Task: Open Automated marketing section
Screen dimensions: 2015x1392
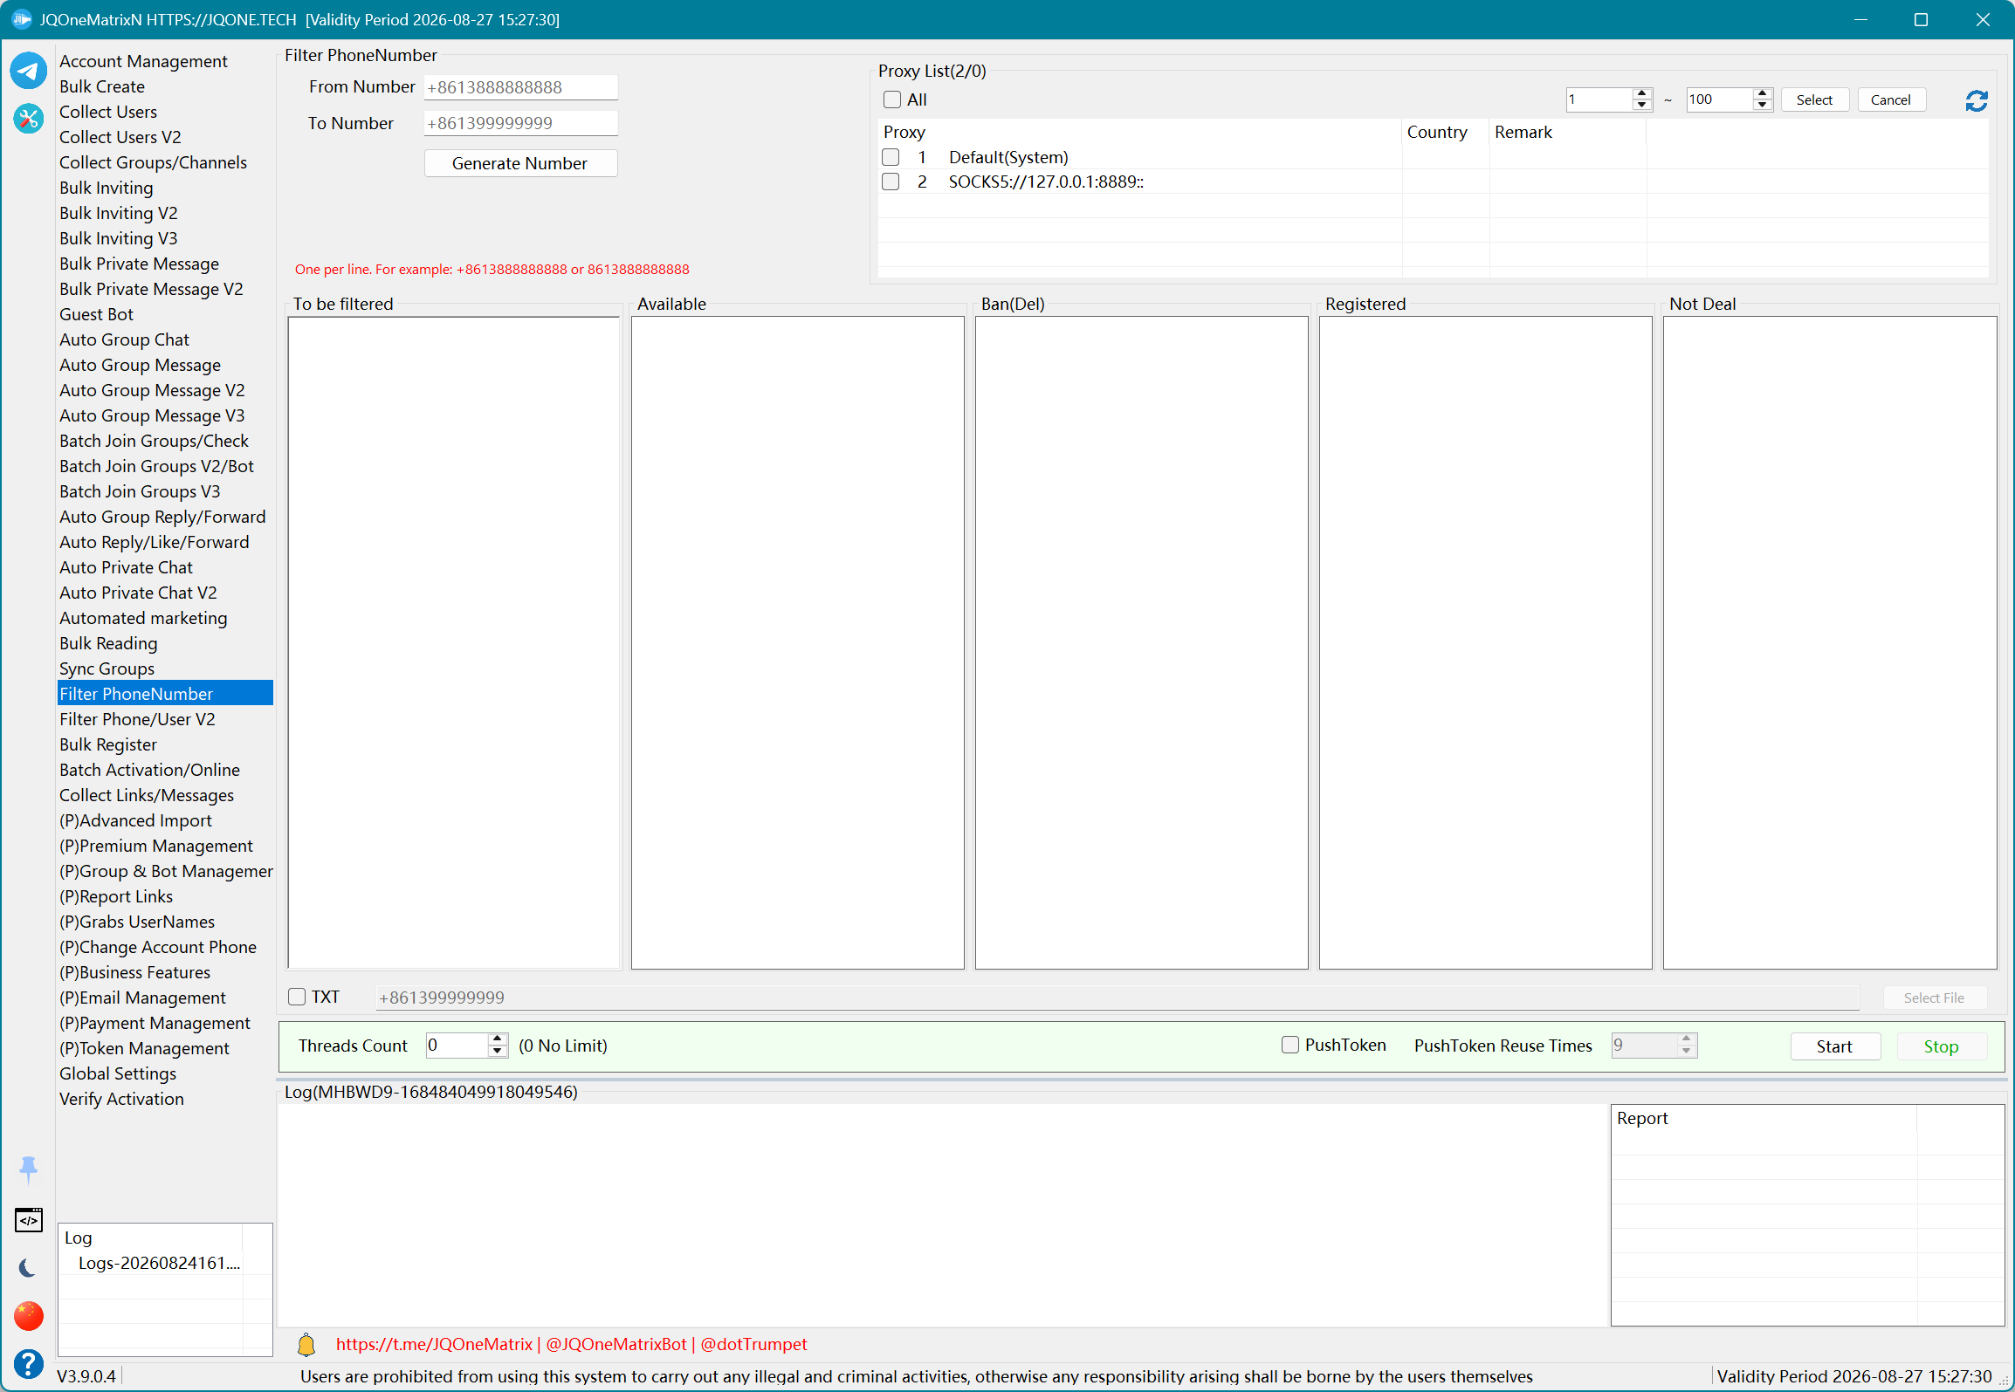Action: click(143, 618)
